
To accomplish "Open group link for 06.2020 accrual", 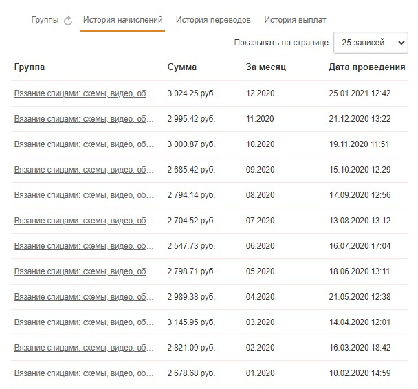I will tap(84, 246).
